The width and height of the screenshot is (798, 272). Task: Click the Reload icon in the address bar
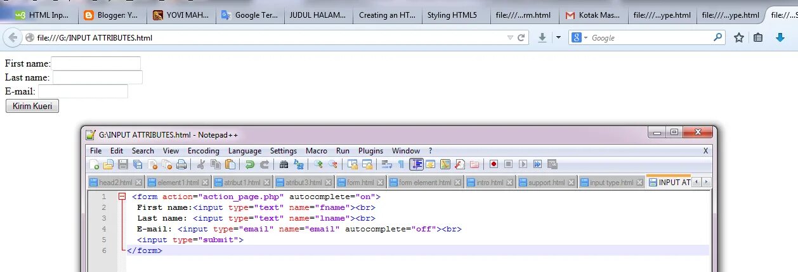pos(521,38)
